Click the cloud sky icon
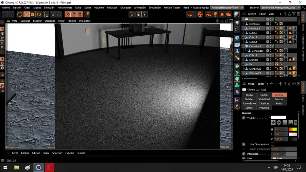Image resolution: width=306 pixels, height=172 pixels. coord(228,14)
